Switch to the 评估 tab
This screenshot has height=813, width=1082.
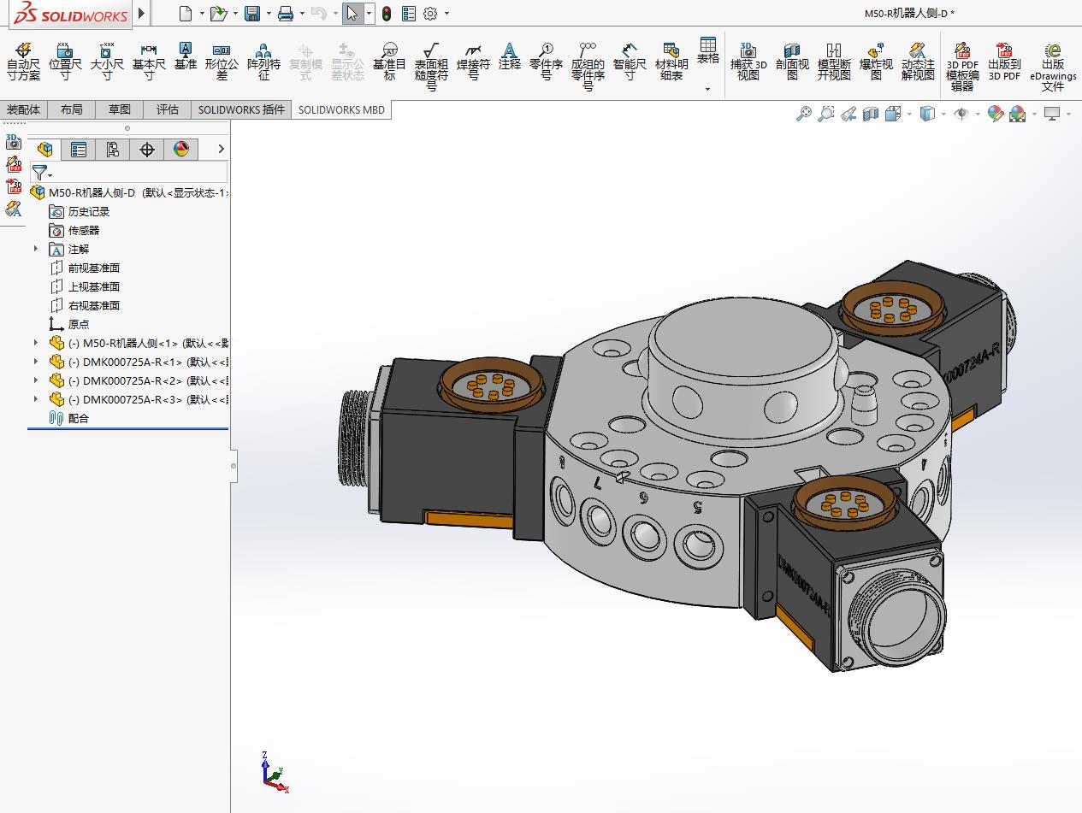[x=168, y=109]
